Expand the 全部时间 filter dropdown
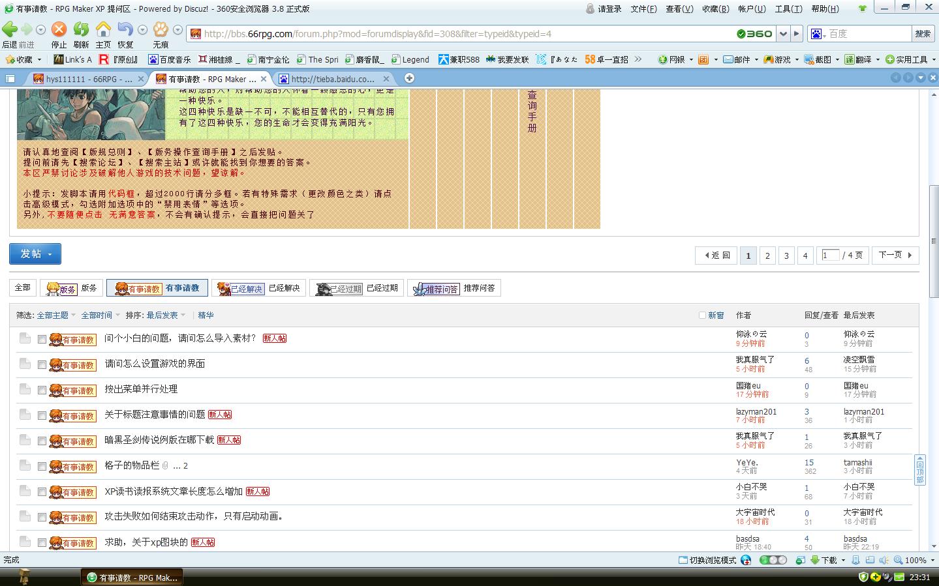This screenshot has height=586, width=939. tap(100, 315)
